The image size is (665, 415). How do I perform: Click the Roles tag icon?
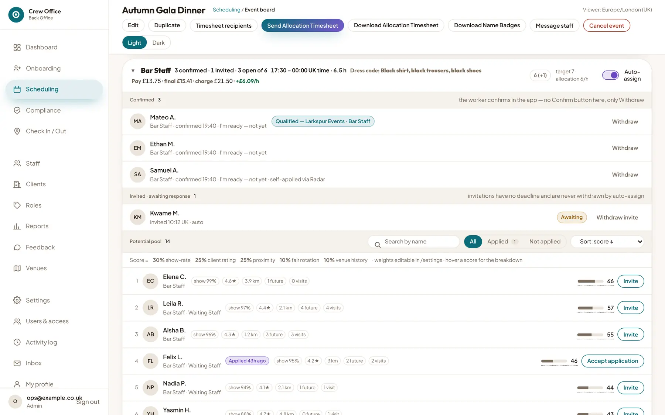click(x=17, y=205)
